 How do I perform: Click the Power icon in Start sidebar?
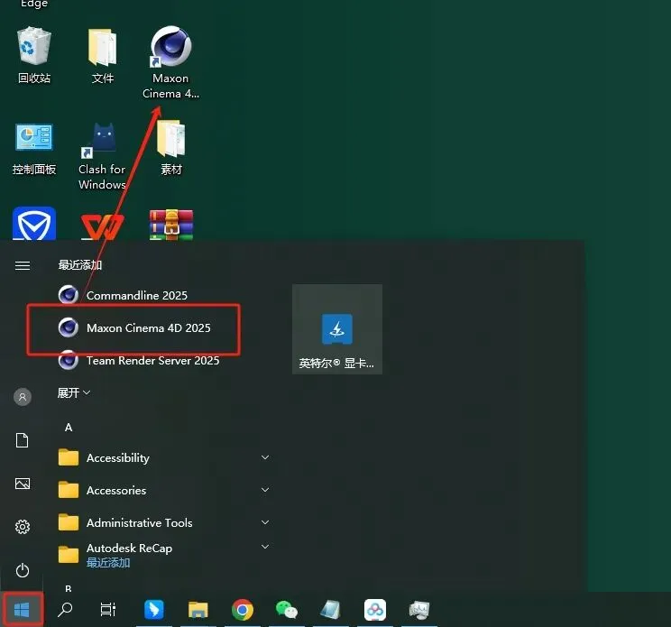pos(23,570)
